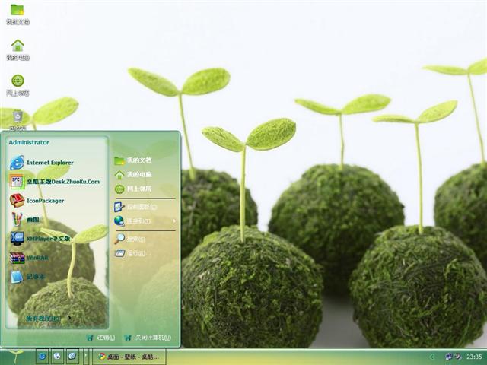Open WinRAR from Start menu
Image resolution: width=487 pixels, height=365 pixels.
click(29, 258)
